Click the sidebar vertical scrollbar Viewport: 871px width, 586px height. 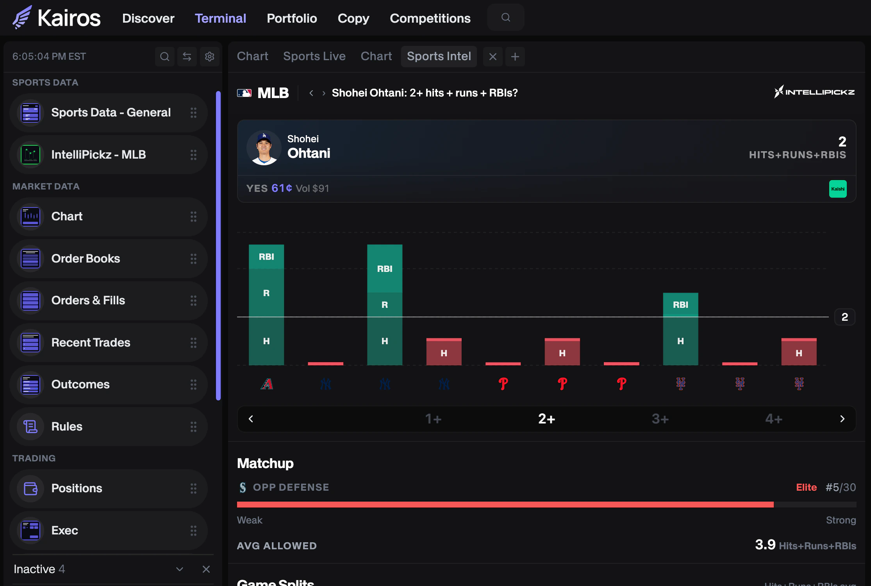click(218, 246)
